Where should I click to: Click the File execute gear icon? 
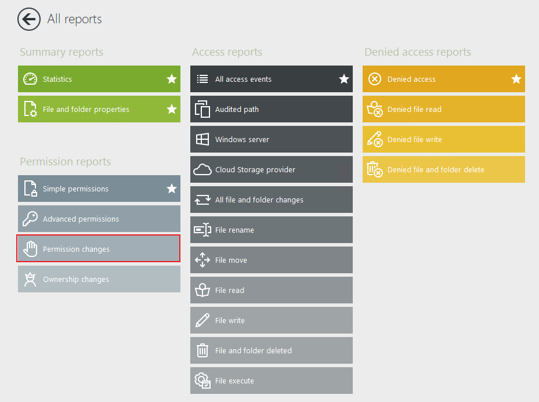[202, 381]
